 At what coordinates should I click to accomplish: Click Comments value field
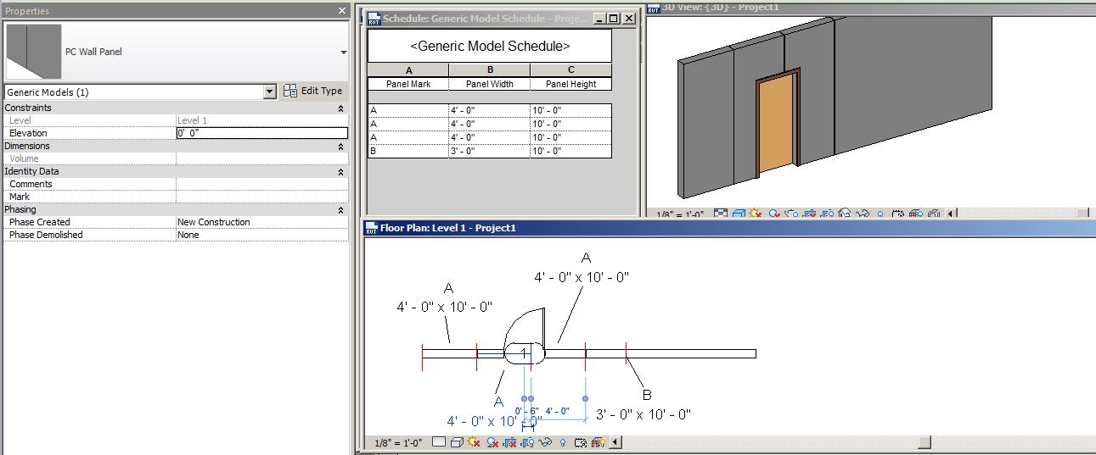[x=261, y=184]
